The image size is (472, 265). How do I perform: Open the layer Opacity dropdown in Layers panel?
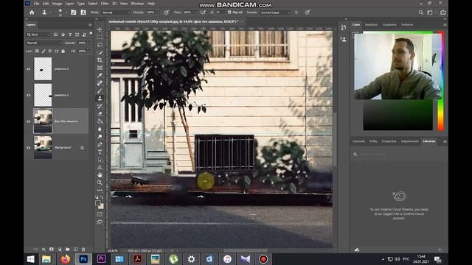89,43
